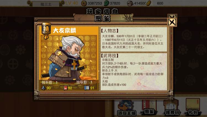Screen dimensions: 207x117
Task: Click the blue intelligence stat icon showing 91
Action: tap(87, 88)
